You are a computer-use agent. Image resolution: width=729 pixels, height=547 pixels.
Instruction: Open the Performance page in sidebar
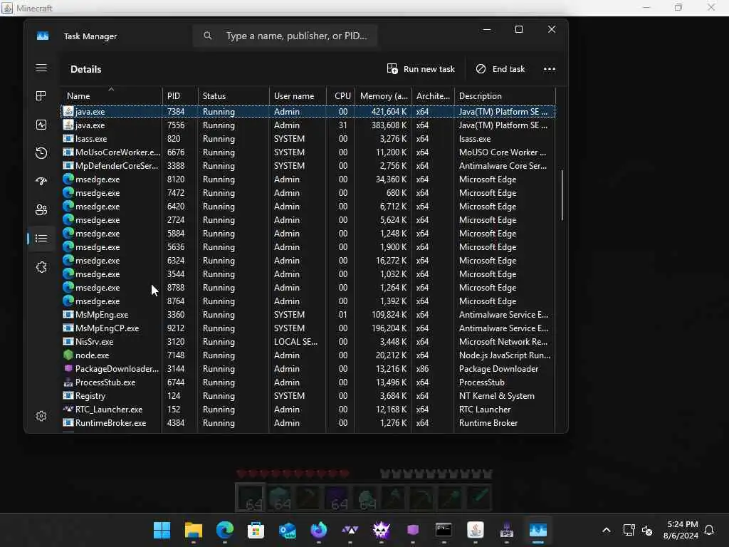click(41, 125)
